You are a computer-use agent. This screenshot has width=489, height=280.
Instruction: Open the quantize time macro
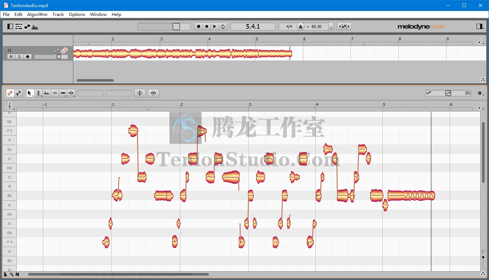pyautogui.click(x=153, y=93)
